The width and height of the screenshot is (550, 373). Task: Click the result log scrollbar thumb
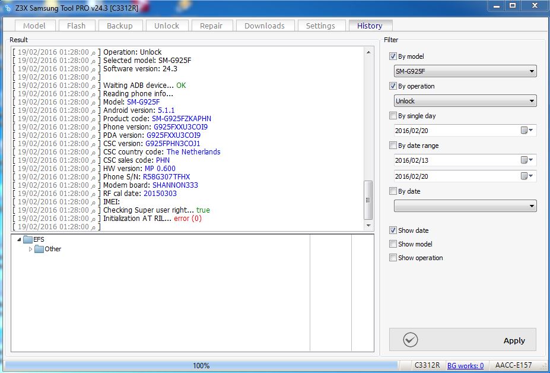tap(368, 200)
